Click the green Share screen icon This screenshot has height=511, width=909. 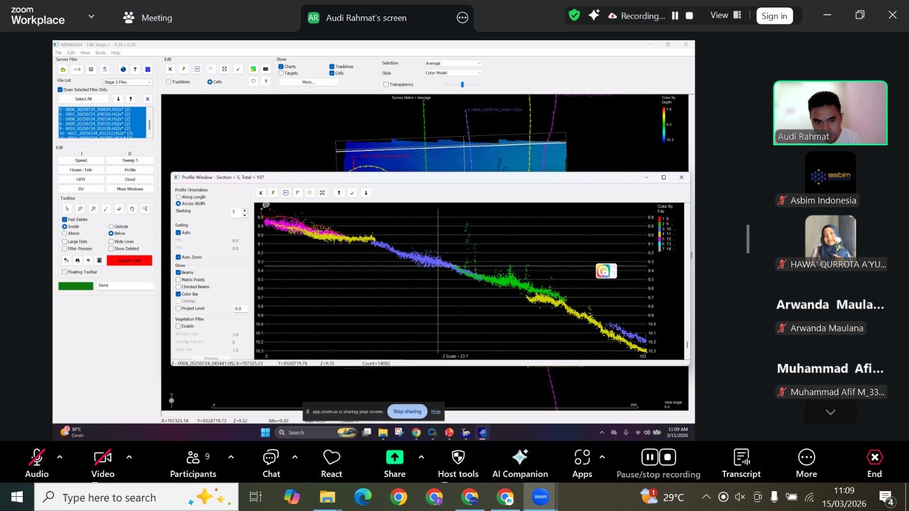pos(394,458)
